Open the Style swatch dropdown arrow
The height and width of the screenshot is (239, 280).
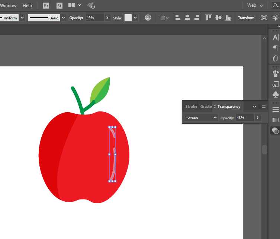pos(135,18)
